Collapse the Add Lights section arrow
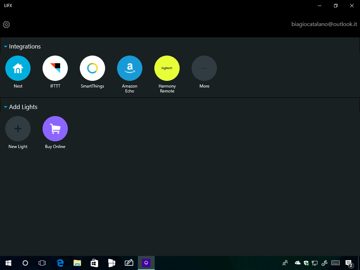 [x=6, y=107]
